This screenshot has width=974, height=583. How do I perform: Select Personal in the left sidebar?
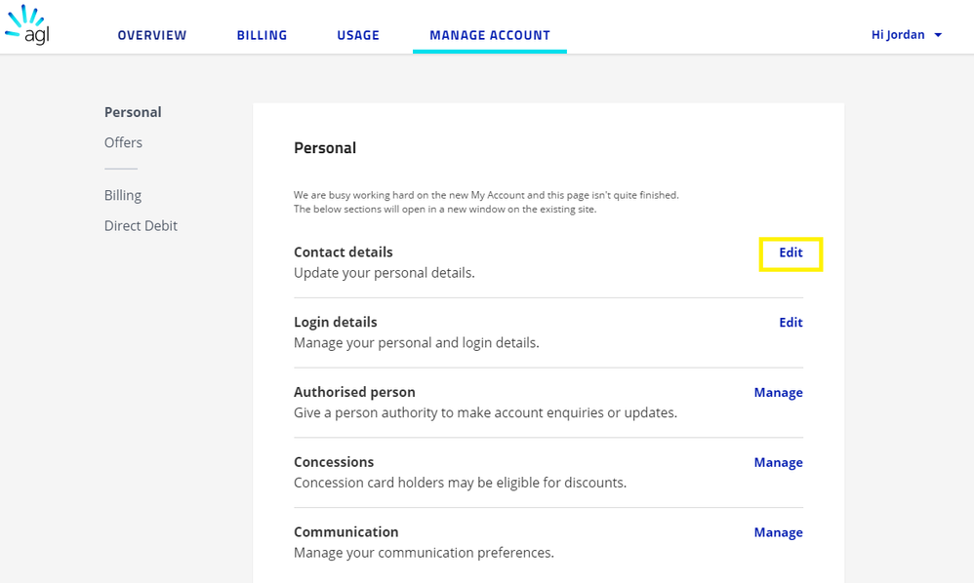(x=133, y=112)
